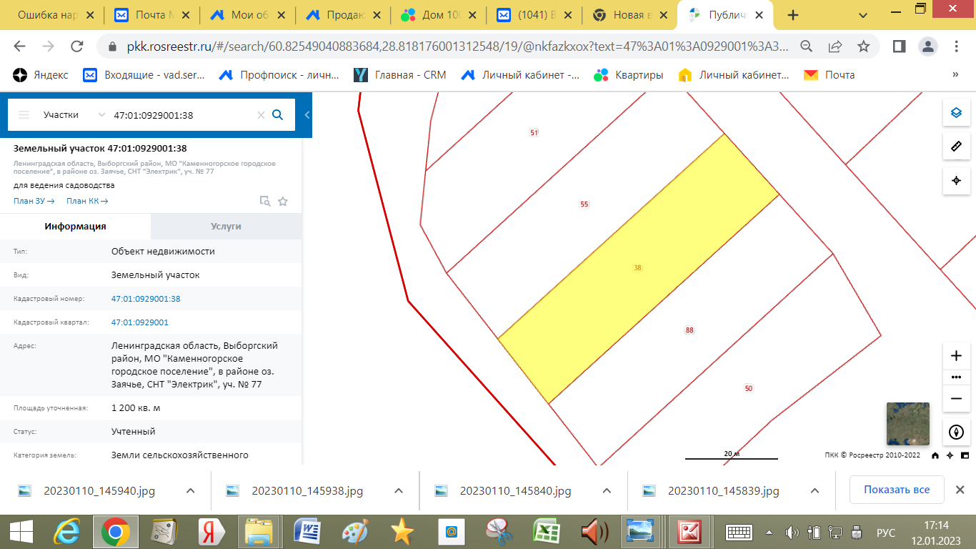Screen dimensions: 976x549
Task: Switch to the Мои об... tab
Action: coord(247,15)
